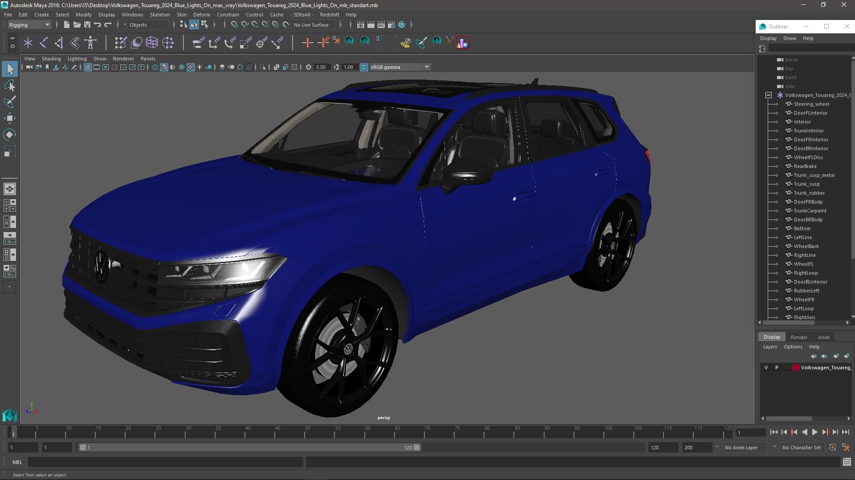Click the Open Scene folder icon
Screen dimensions: 855x480
click(77, 25)
